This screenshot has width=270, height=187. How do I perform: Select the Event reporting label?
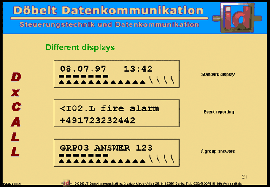[219, 112]
